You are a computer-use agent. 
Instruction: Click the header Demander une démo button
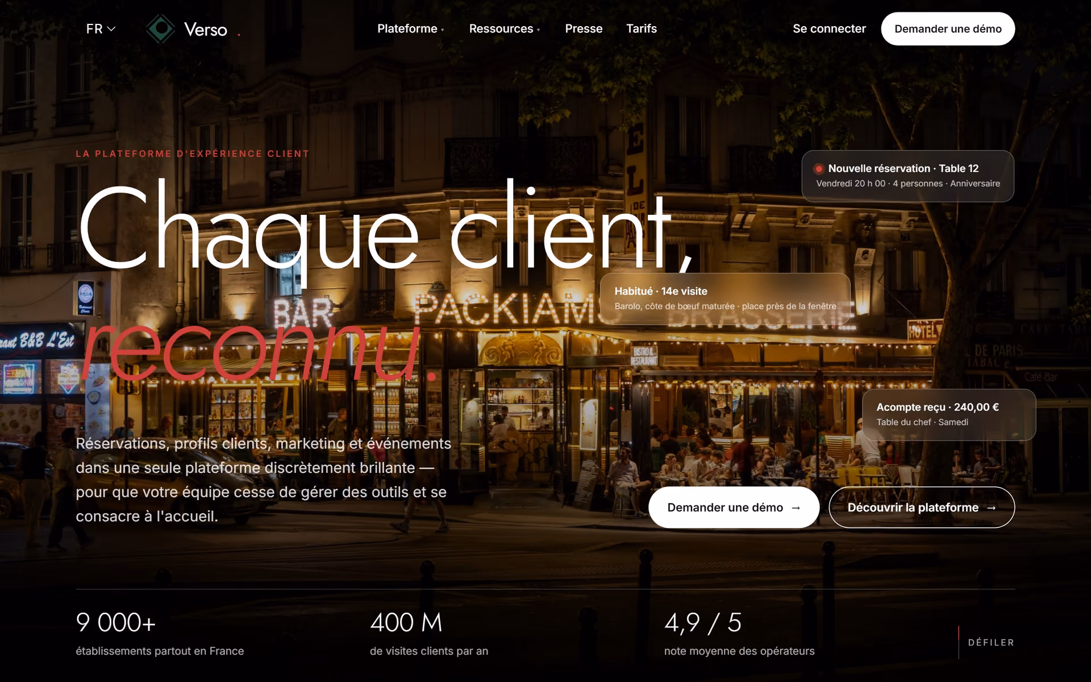[x=948, y=28]
